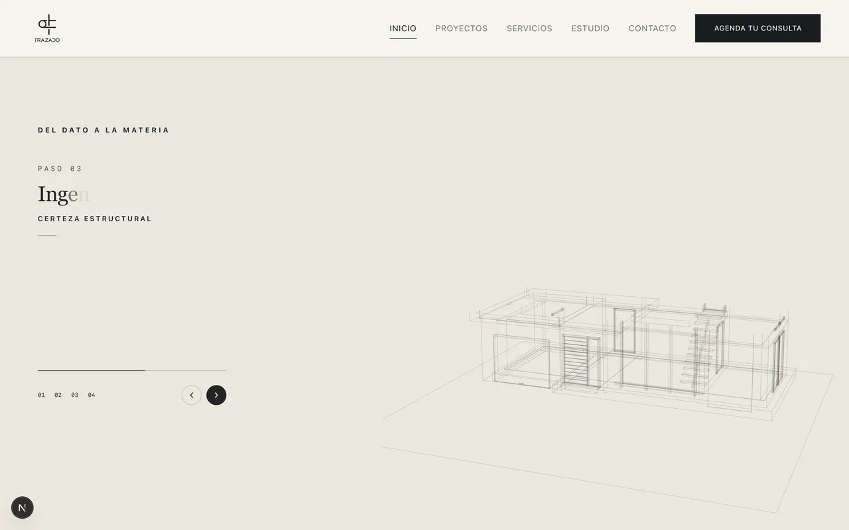Click the AGENDA TU CONSULTA button
The width and height of the screenshot is (849, 530).
point(757,28)
